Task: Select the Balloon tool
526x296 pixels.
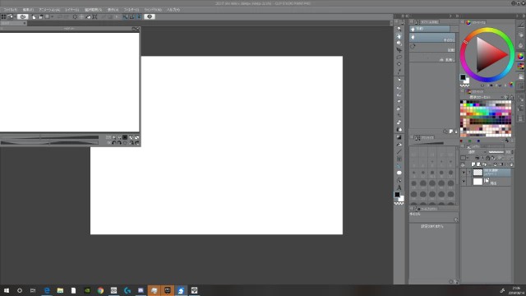Action: [x=399, y=173]
